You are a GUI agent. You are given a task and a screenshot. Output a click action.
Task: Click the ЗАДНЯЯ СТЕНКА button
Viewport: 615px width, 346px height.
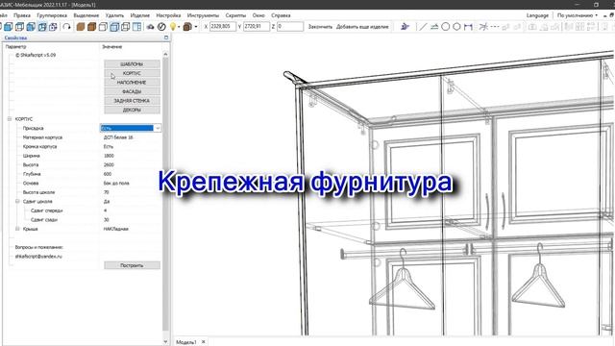(132, 101)
